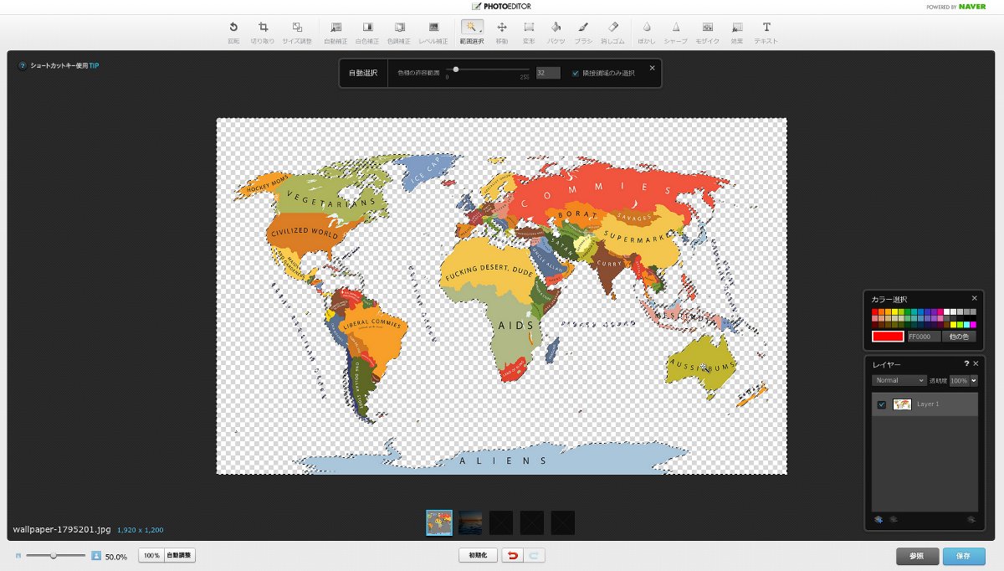
Task: Select the Eraser (消しゴム) tool
Action: 612,32
